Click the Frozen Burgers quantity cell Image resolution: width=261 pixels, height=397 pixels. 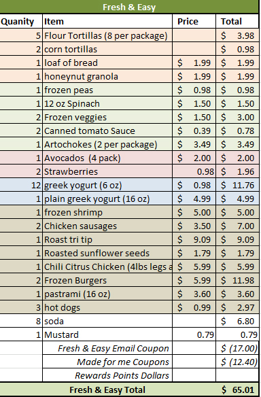21,280
